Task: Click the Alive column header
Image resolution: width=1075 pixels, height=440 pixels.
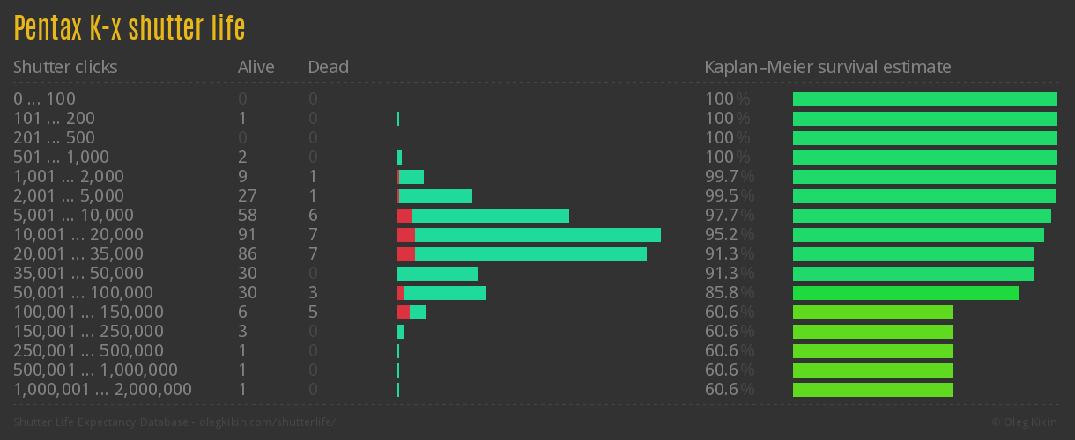Action: [256, 67]
